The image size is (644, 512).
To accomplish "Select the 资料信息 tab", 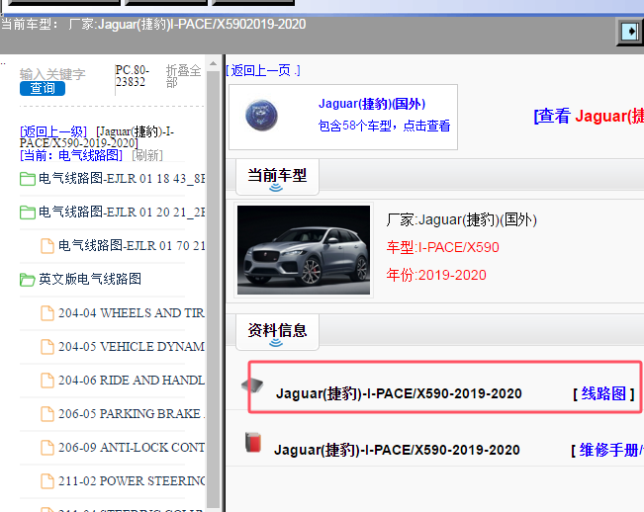I will (277, 332).
